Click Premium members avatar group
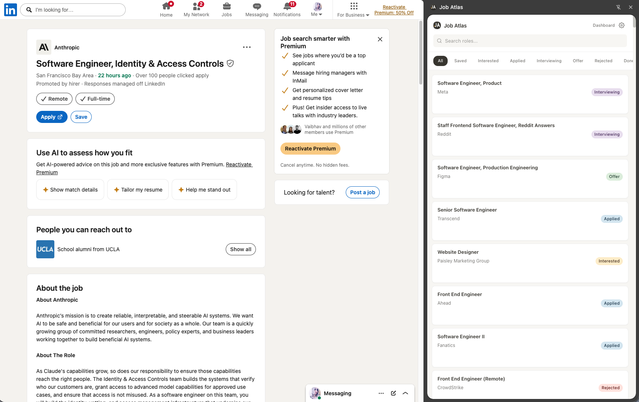Screen dimensions: 639x402 291,129
